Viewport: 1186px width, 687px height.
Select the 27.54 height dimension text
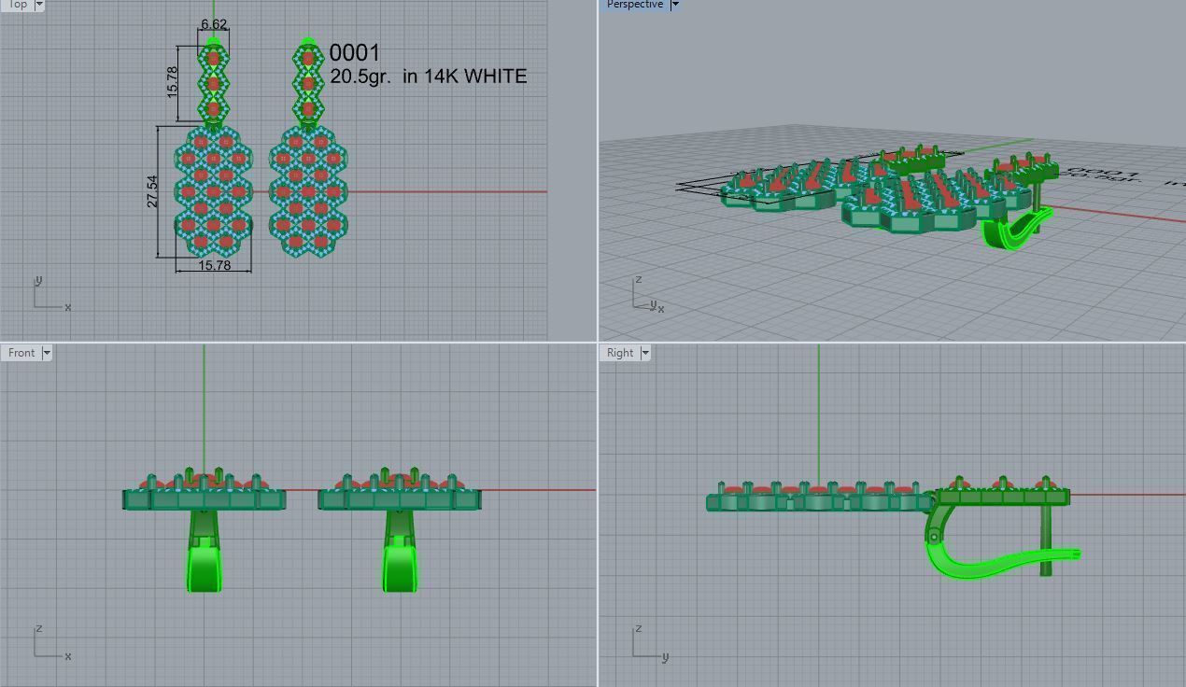tap(152, 191)
